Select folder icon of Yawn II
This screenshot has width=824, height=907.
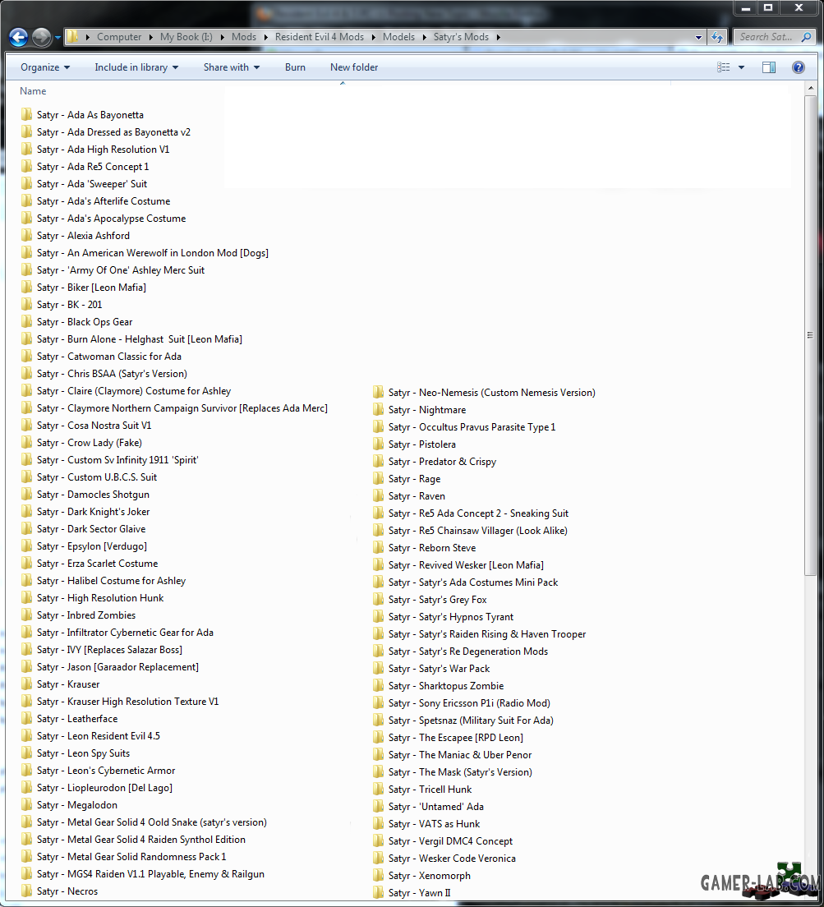point(378,892)
